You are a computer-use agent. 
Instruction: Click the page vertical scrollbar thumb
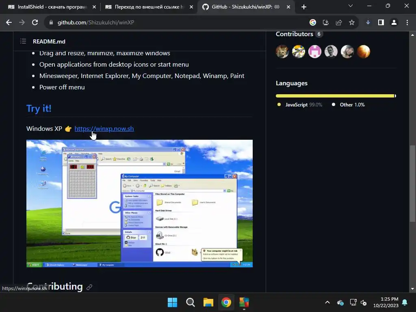[412, 183]
